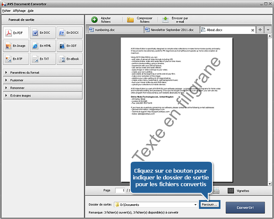
Task: Expand the Renommer section
Action: [x=43, y=88]
